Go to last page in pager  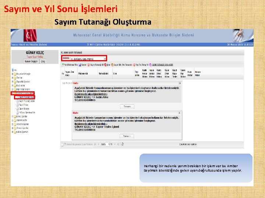(x=118, y=144)
